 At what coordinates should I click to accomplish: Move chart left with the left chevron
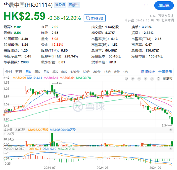click(146, 79)
